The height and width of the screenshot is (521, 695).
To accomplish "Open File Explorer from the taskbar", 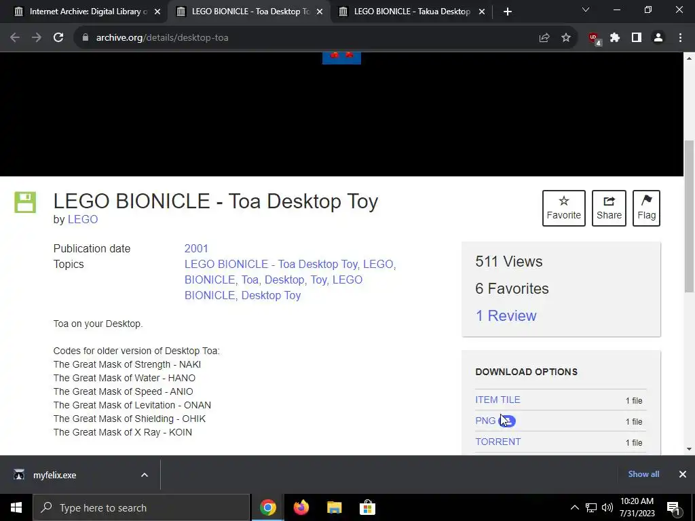I will click(334, 507).
